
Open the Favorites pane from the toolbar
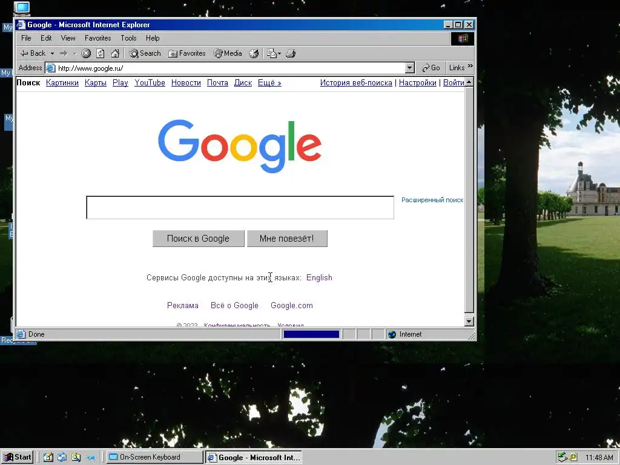click(x=187, y=53)
